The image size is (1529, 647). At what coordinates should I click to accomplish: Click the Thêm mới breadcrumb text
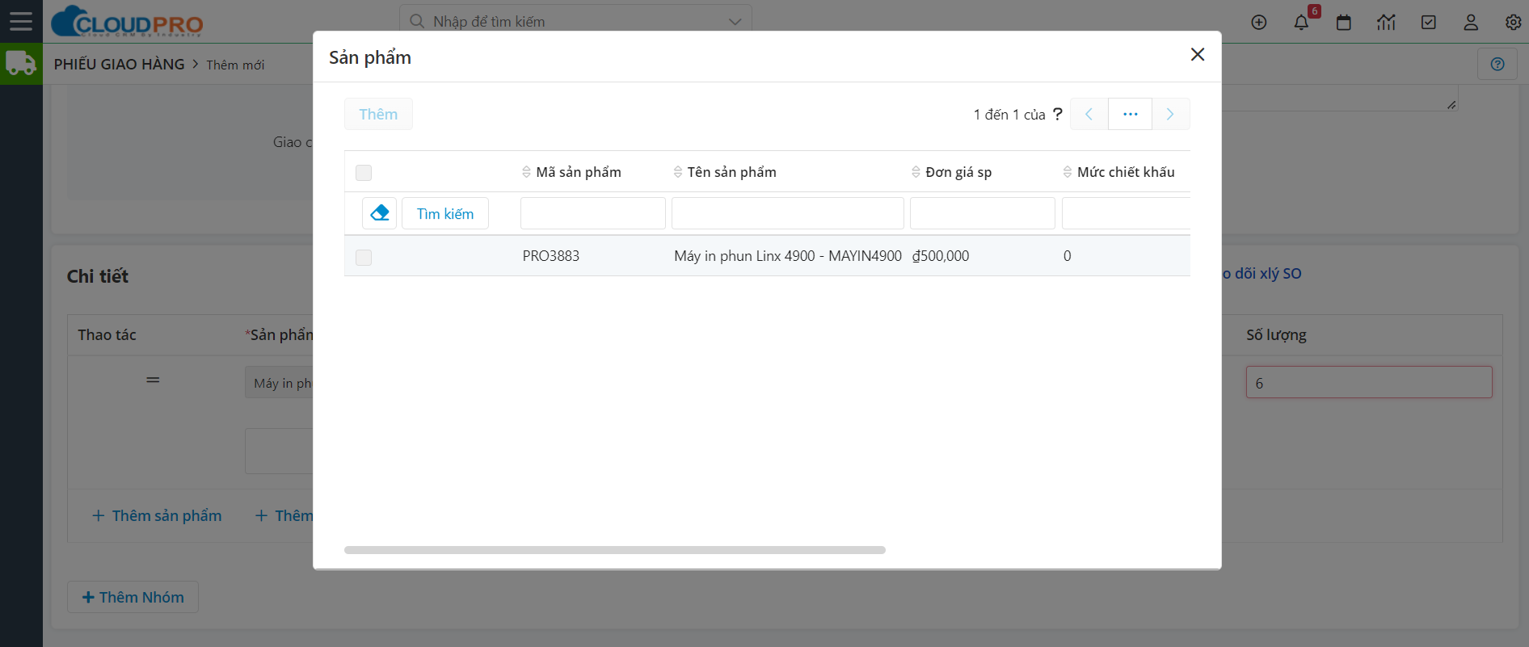pos(235,65)
